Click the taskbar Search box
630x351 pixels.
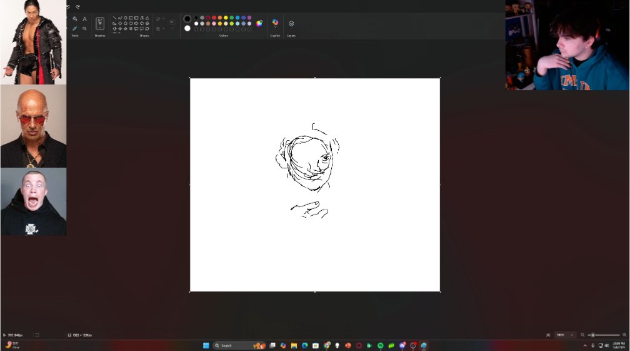(239, 345)
